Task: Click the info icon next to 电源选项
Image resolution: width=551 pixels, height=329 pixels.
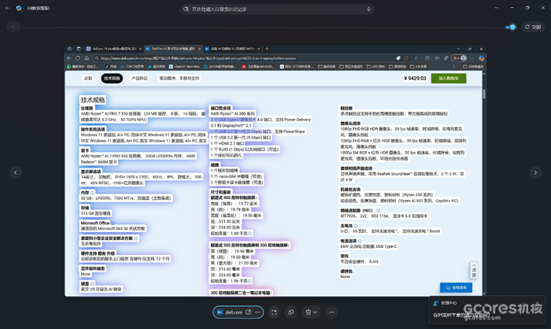Action: pos(360,241)
